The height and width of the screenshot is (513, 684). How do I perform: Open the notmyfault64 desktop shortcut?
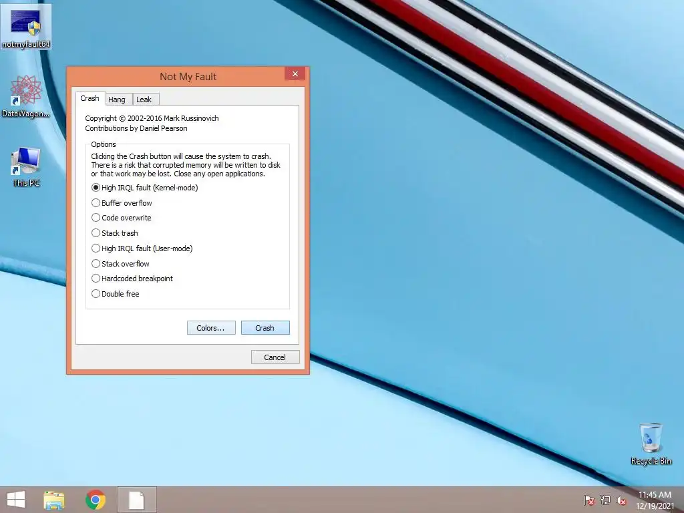[x=26, y=27]
